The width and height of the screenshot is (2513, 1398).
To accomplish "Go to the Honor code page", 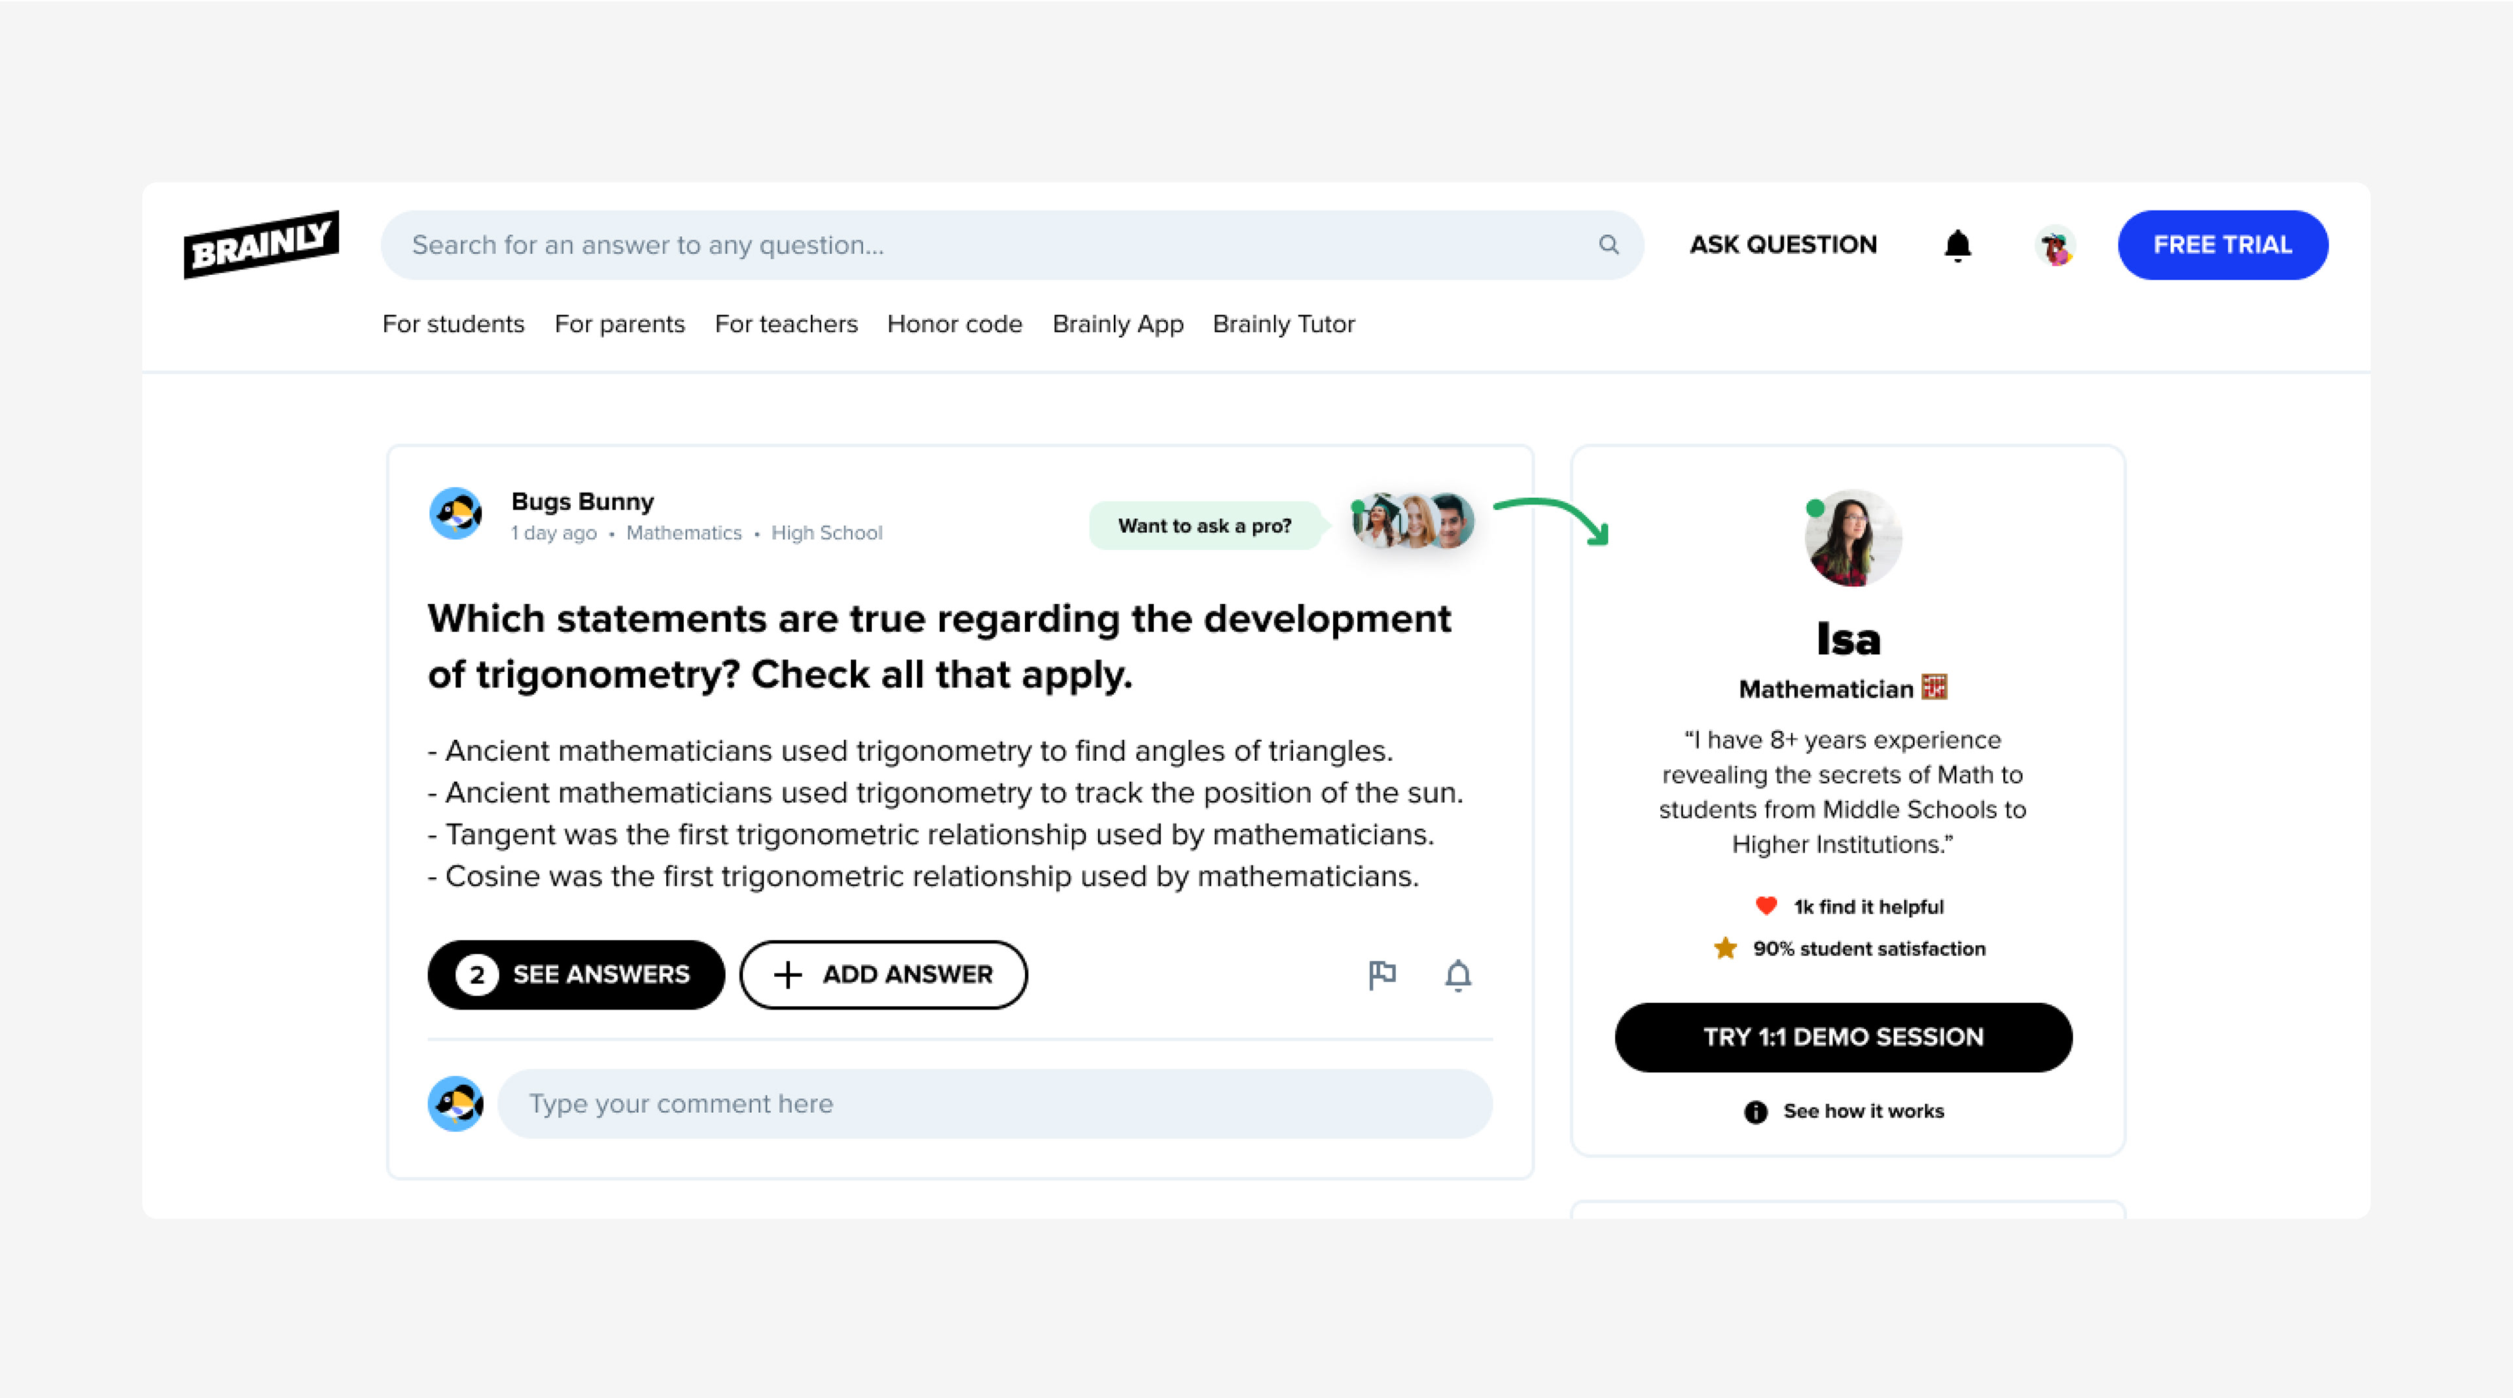I will coord(954,324).
